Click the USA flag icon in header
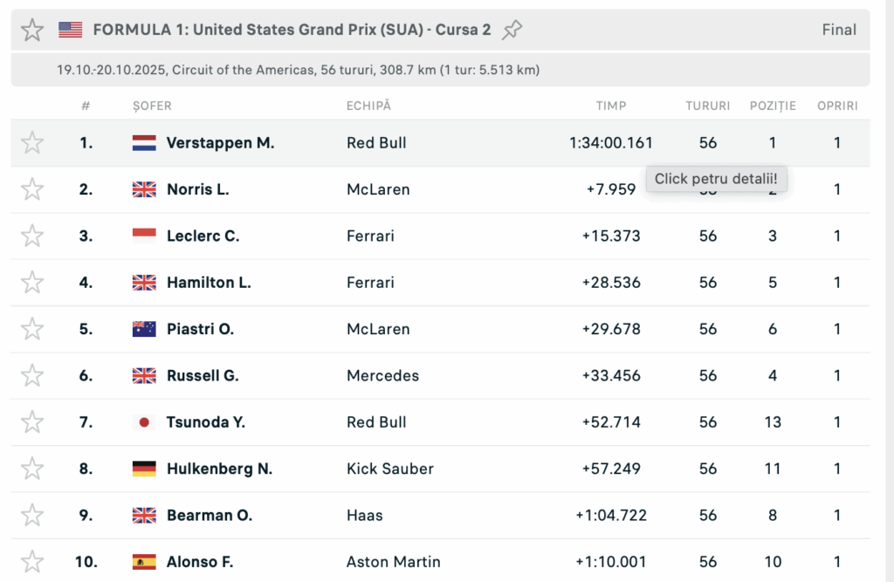This screenshot has height=582, width=894. 71,30
